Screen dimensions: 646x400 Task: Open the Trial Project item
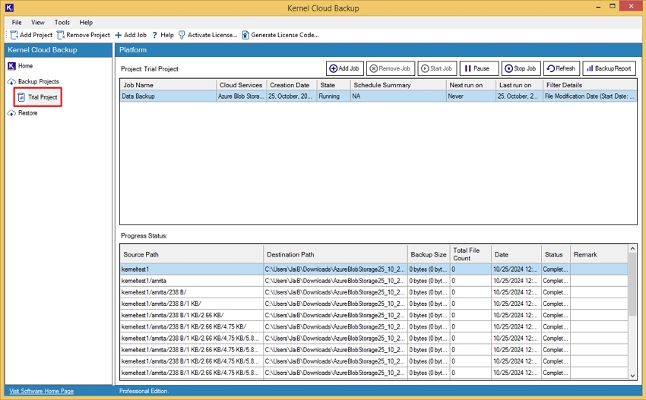pos(37,97)
